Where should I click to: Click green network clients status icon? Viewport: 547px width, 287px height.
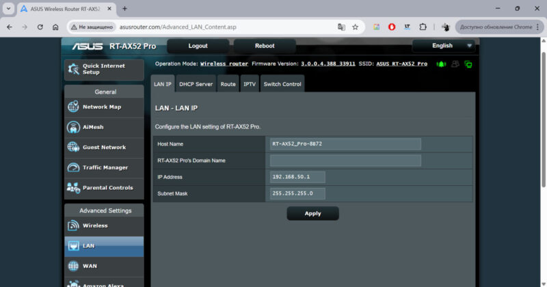coord(468,64)
